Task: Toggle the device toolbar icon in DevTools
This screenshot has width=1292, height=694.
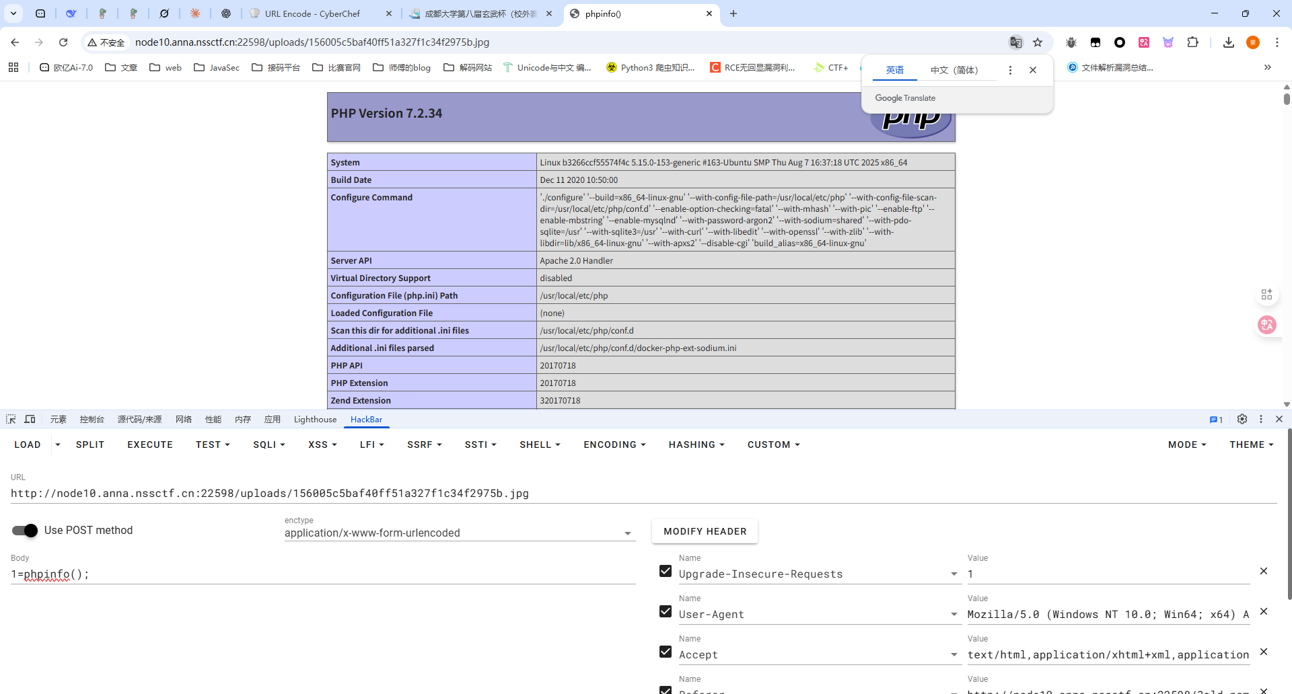Action: 30,419
